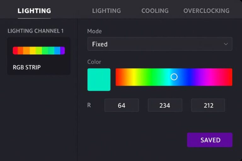Viewport: 242px width, 161px height.
Task: Select the LIGHTING tab next to COOLING
Action: pyautogui.click(x=106, y=11)
